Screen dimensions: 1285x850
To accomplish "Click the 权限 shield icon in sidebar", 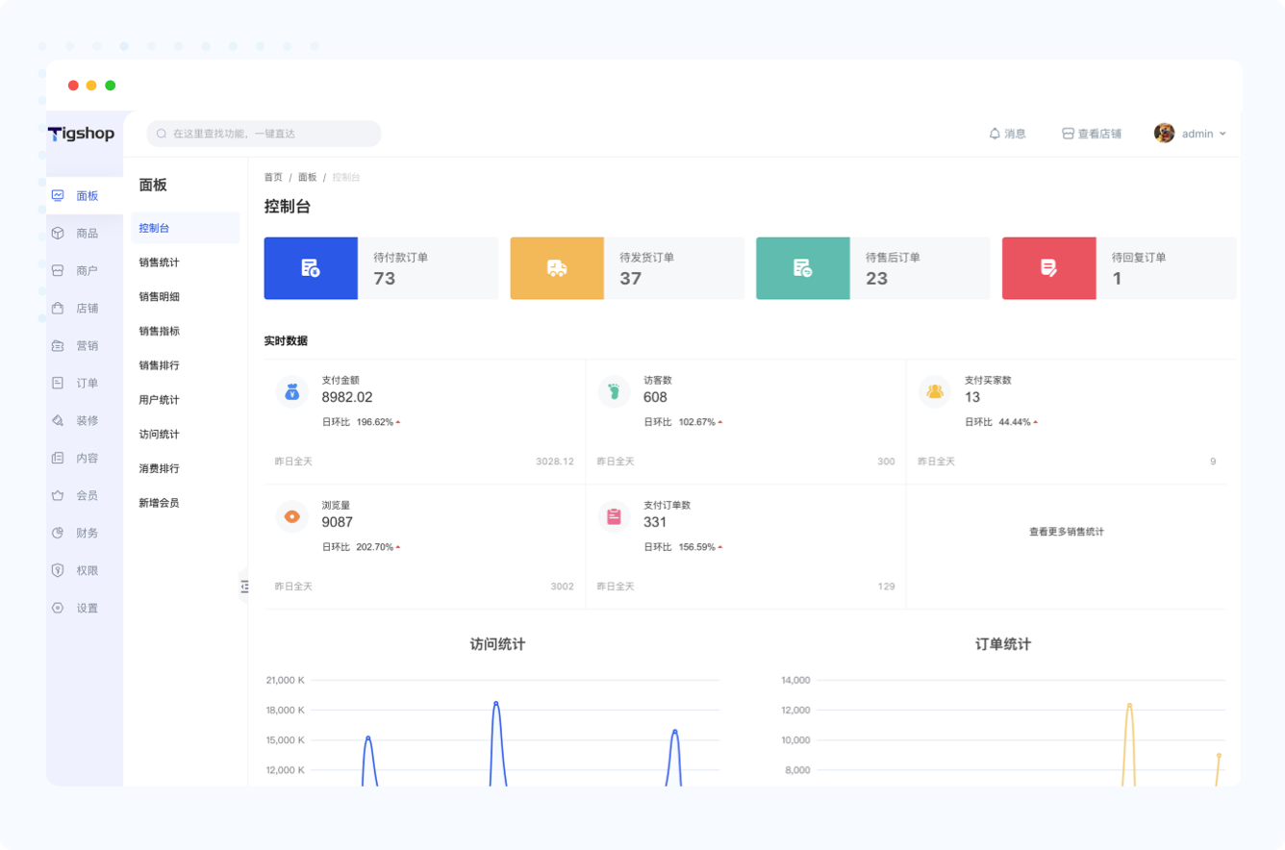I will (x=58, y=570).
